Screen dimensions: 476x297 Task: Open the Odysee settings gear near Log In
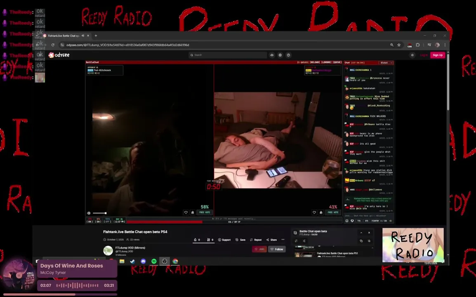pos(412,55)
